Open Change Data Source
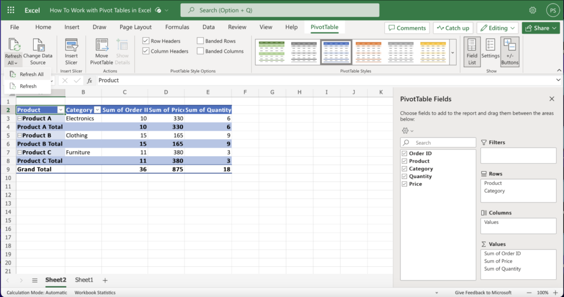The width and height of the screenshot is (564, 297). pyautogui.click(x=38, y=52)
